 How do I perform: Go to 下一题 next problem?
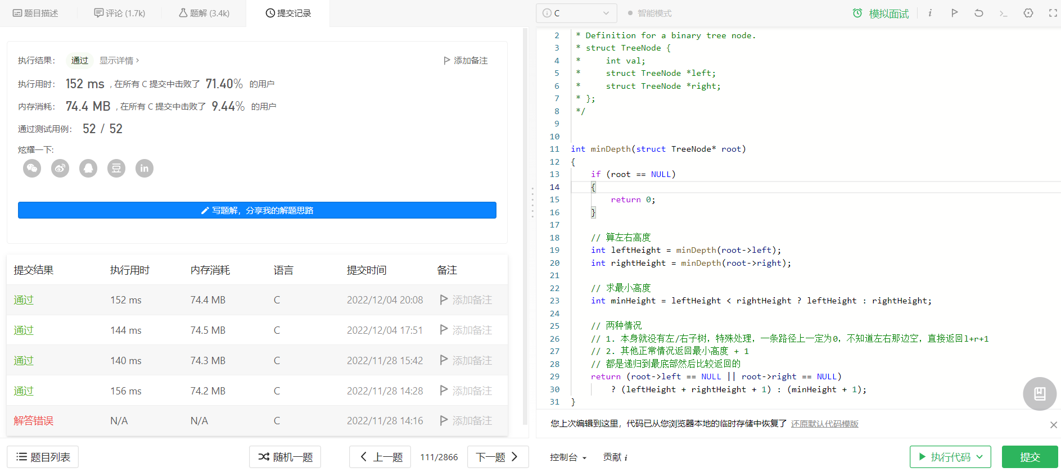tap(498, 457)
